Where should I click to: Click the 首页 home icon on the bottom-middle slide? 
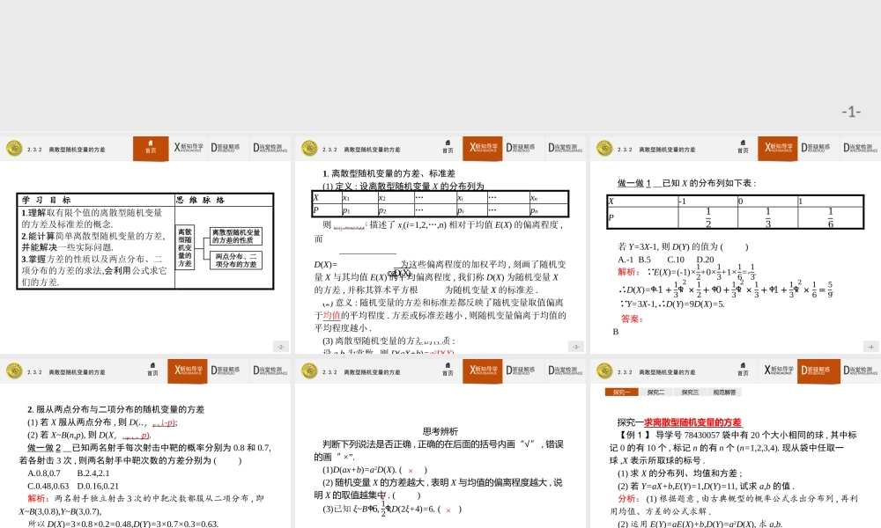(448, 371)
